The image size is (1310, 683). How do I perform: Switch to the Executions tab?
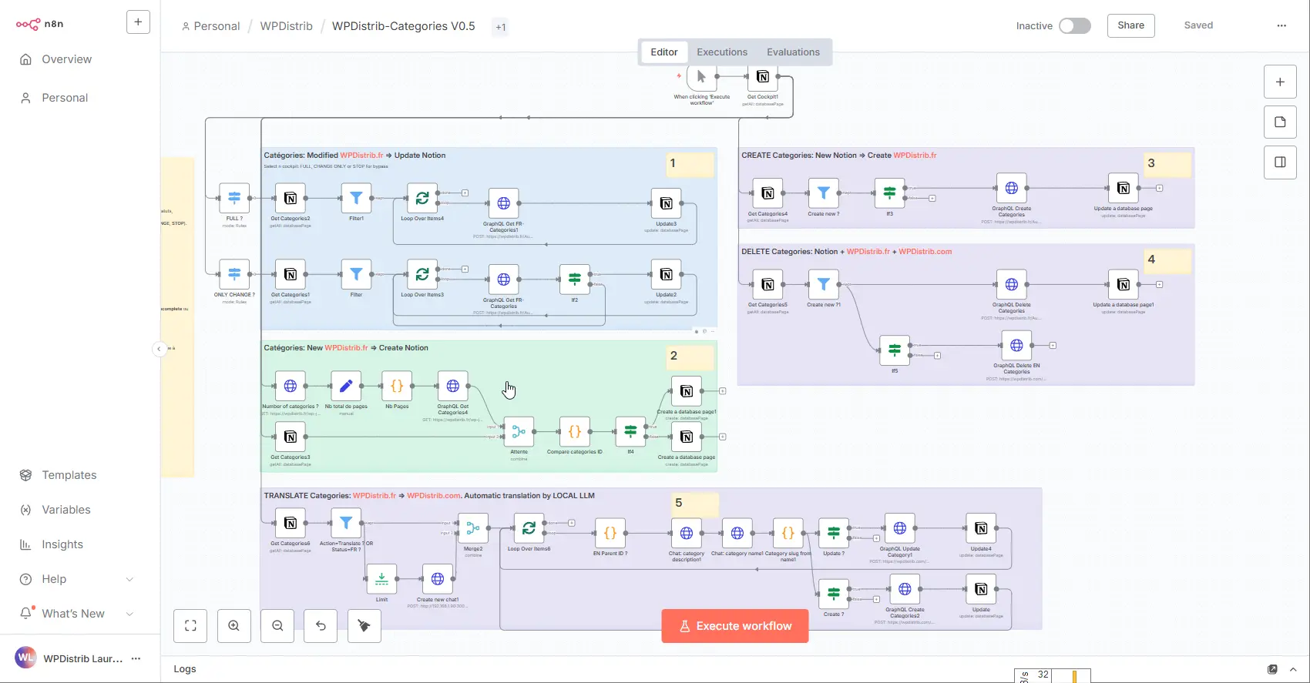click(722, 52)
